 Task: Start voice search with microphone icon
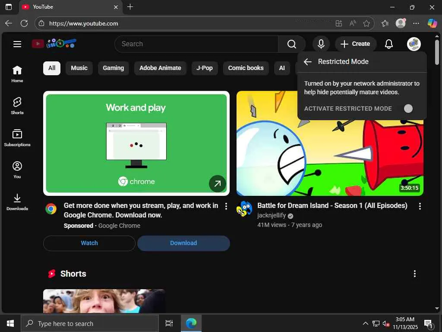pos(321,44)
